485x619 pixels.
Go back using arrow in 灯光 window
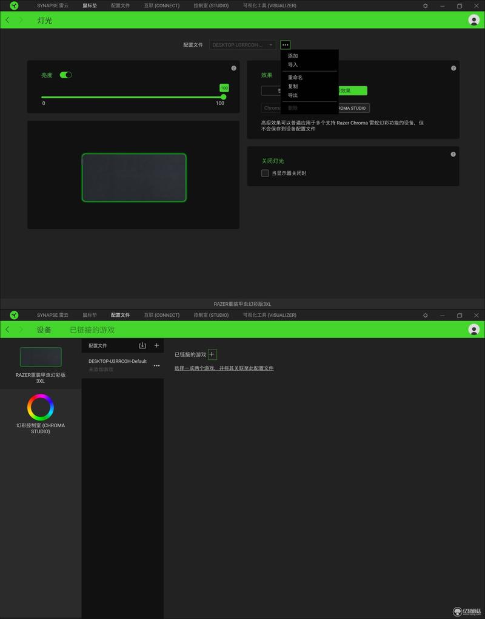point(7,20)
